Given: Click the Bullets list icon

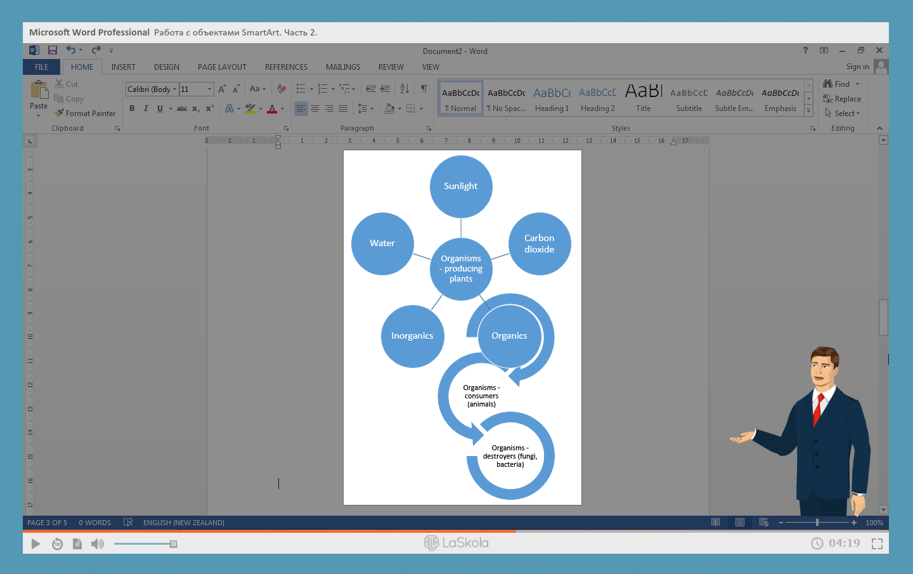Looking at the screenshot, I should click(x=301, y=89).
